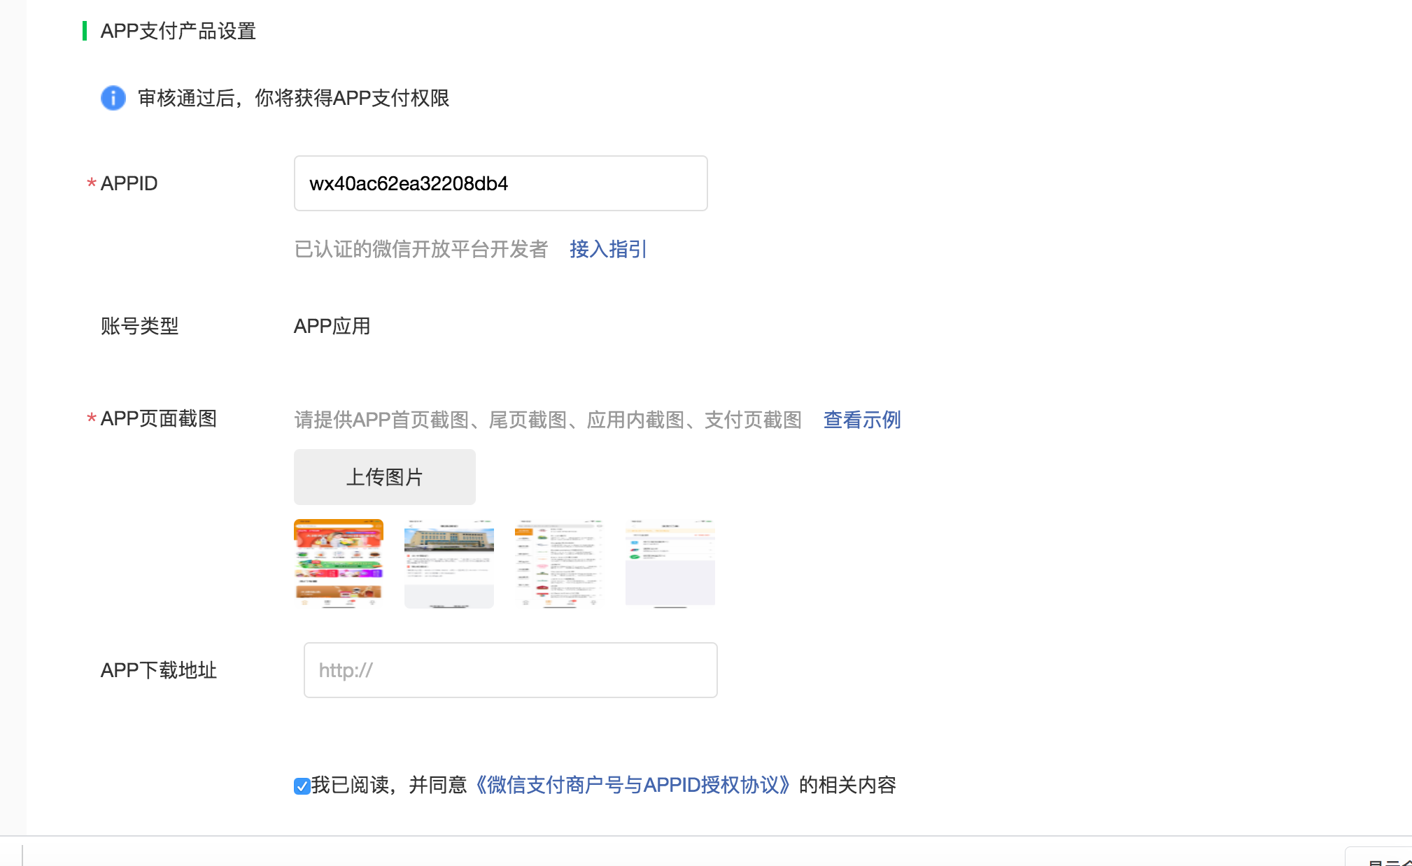1412x866 pixels.
Task: Click the 接入指引 link
Action: (608, 249)
